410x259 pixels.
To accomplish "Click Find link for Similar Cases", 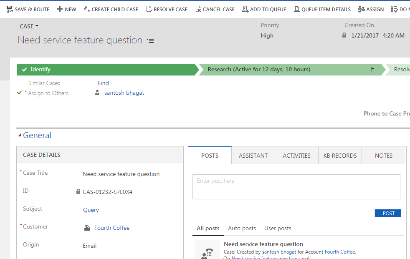I will 103,83.
